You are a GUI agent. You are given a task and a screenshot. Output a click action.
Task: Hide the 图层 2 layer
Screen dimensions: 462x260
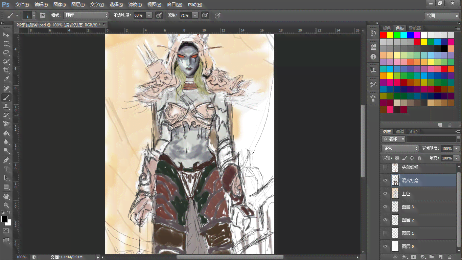click(385, 220)
